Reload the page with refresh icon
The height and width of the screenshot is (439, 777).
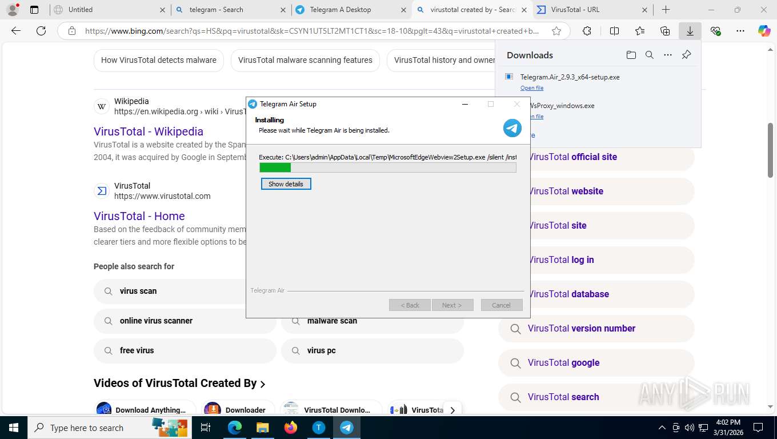[x=41, y=31]
